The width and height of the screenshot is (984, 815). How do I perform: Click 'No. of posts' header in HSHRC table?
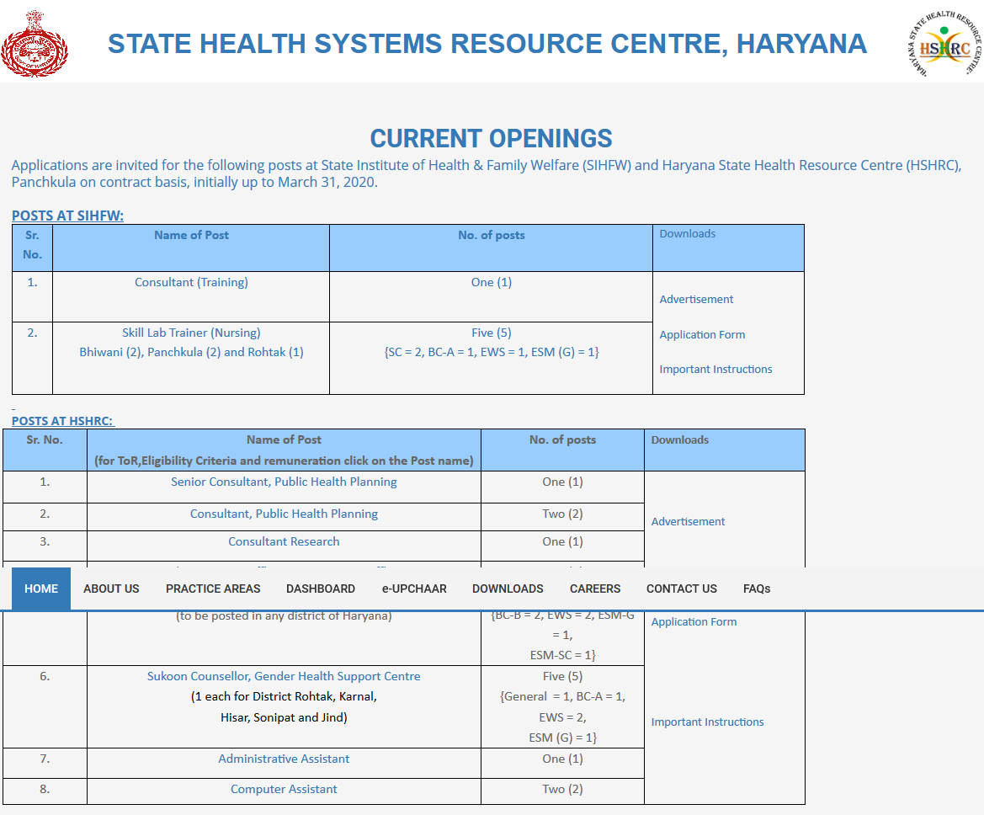pos(562,440)
